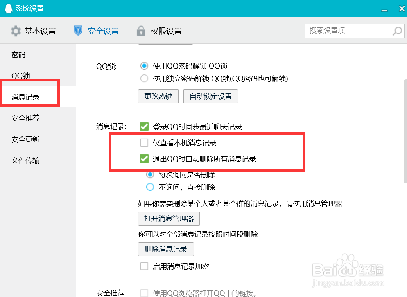This screenshot has height=297, width=407.
Task: Click the vertical scrollbar on the right
Action: [x=405, y=131]
